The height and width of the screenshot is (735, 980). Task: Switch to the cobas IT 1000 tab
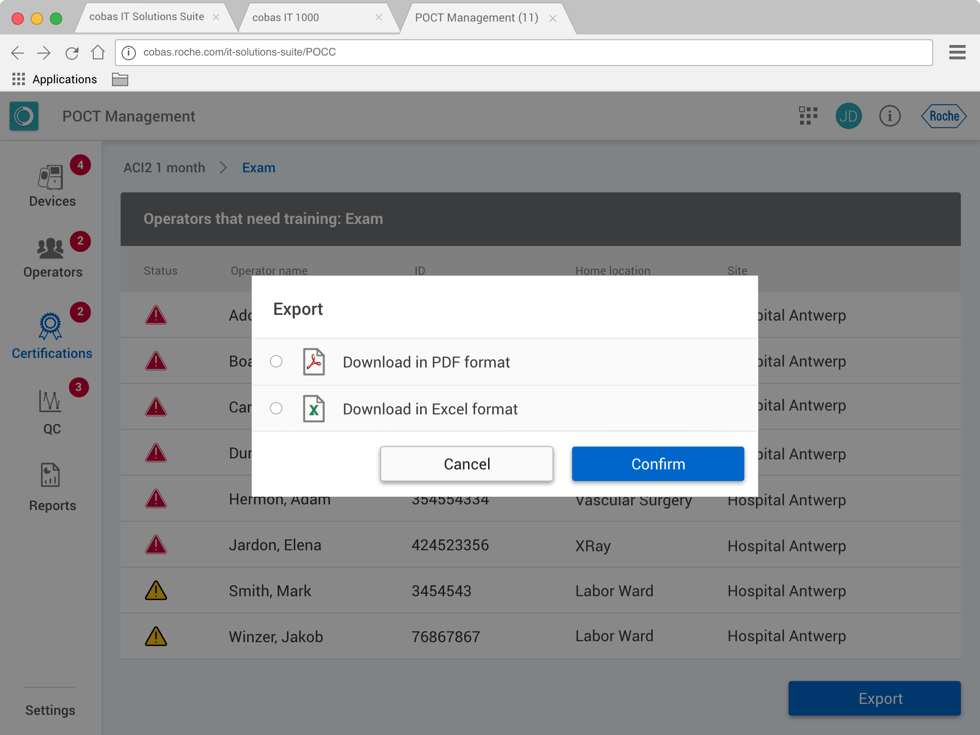[x=285, y=18]
